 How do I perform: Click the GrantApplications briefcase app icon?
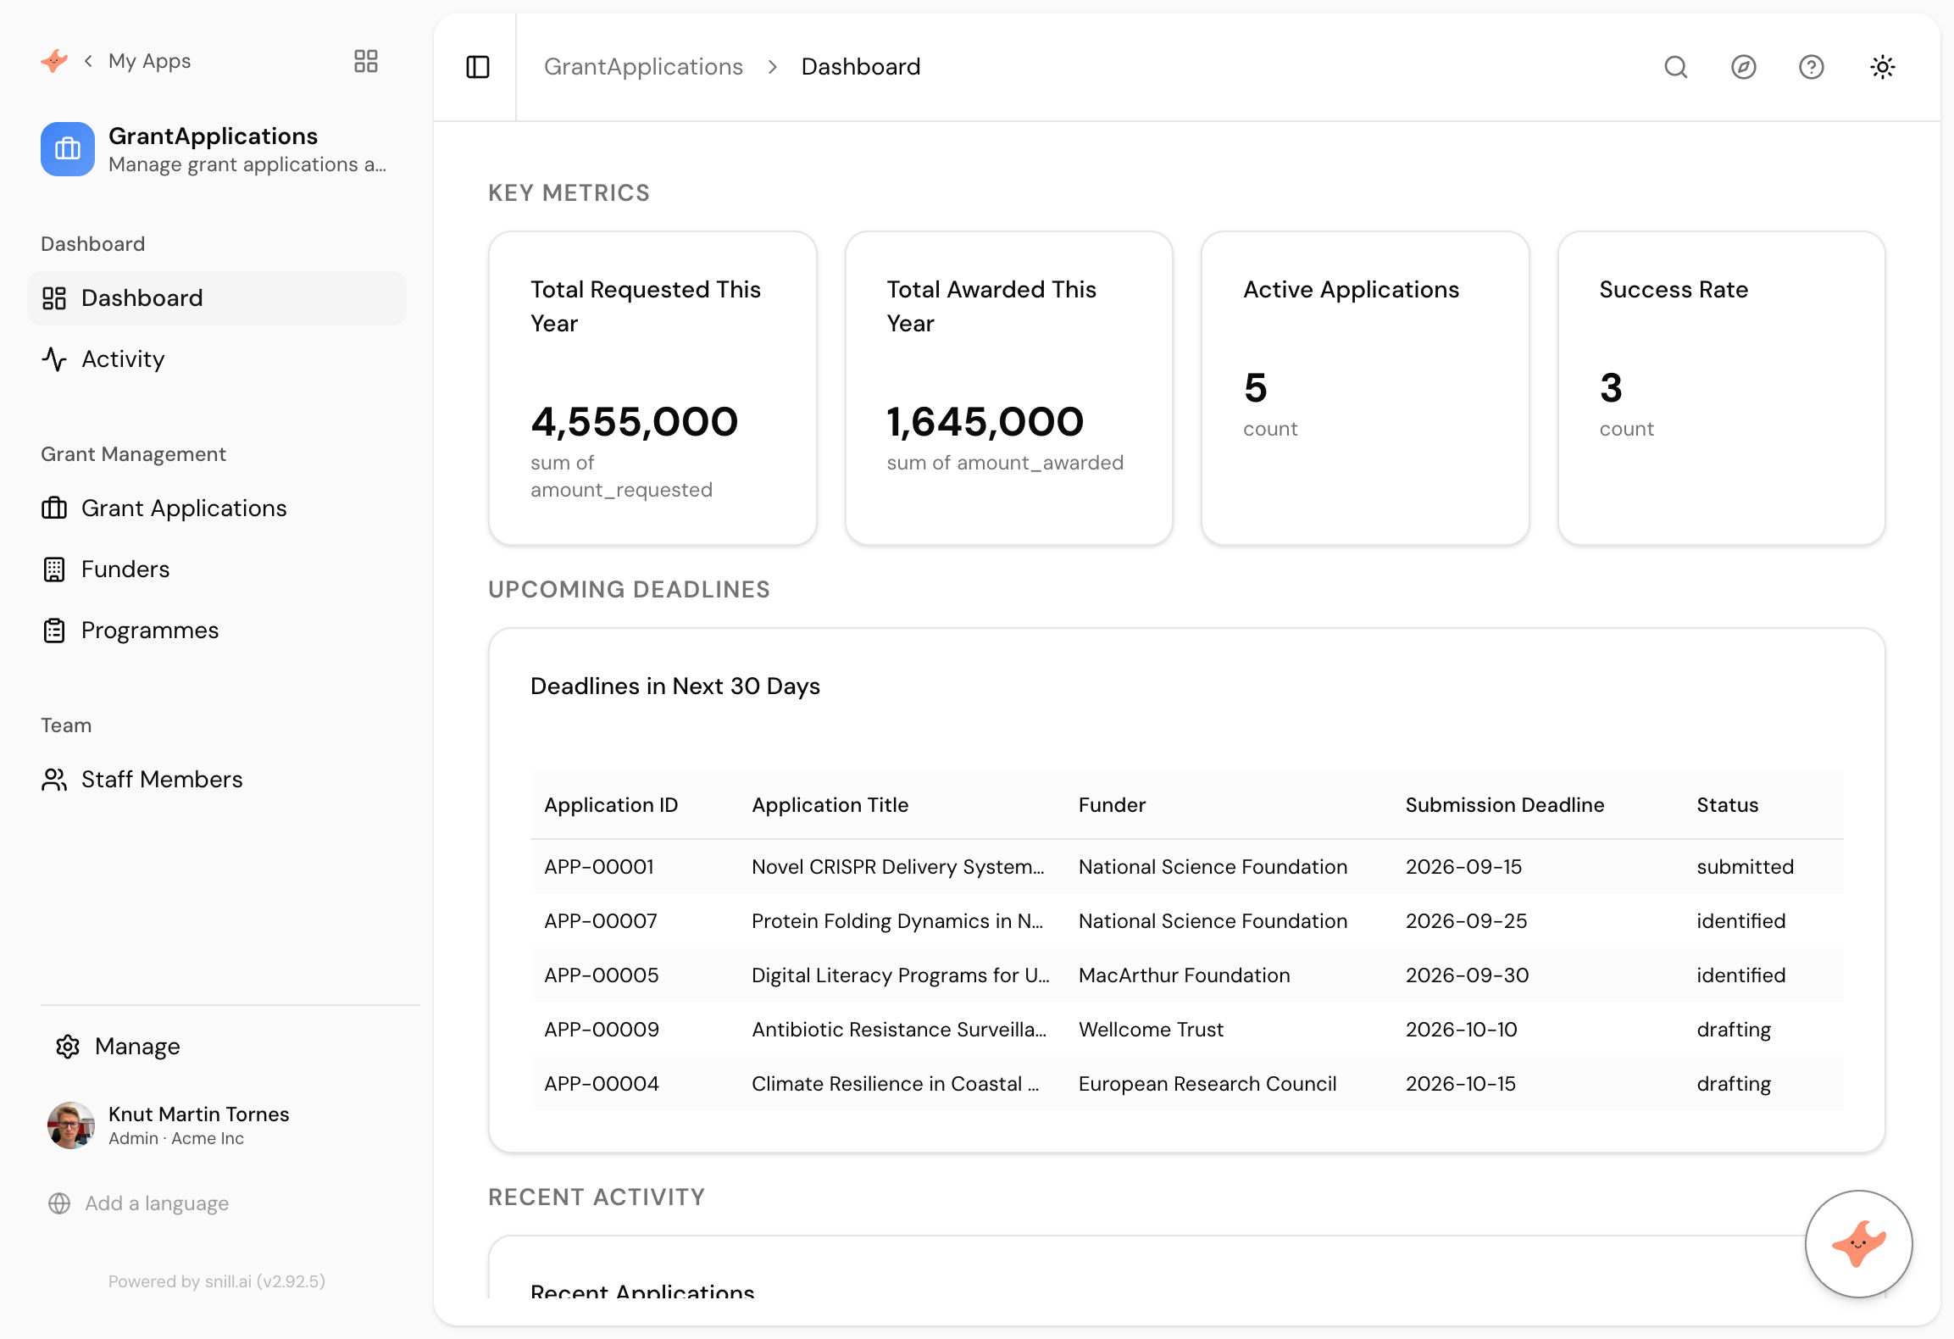(68, 149)
